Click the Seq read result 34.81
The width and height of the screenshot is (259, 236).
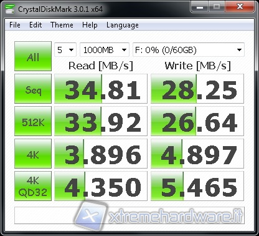(101, 89)
